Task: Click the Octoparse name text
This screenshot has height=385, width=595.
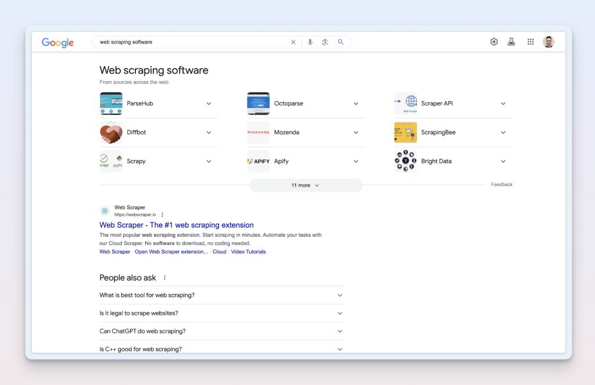Action: pyautogui.click(x=288, y=103)
